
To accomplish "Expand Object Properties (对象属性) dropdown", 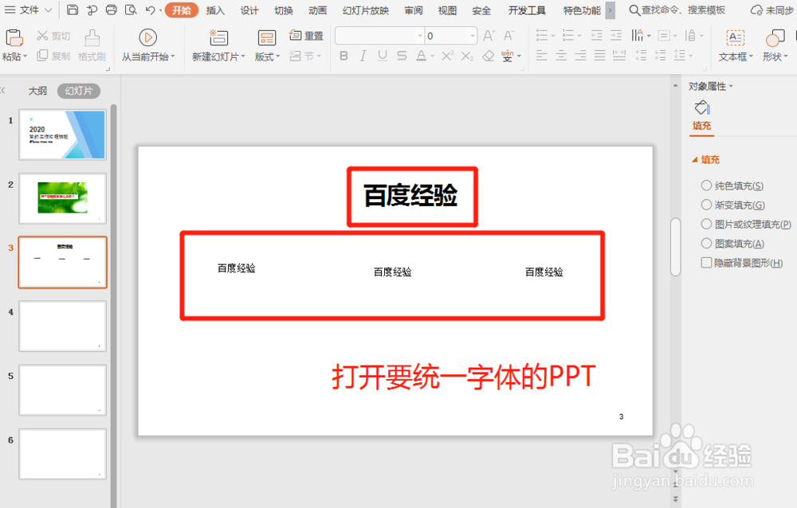I will click(x=731, y=86).
